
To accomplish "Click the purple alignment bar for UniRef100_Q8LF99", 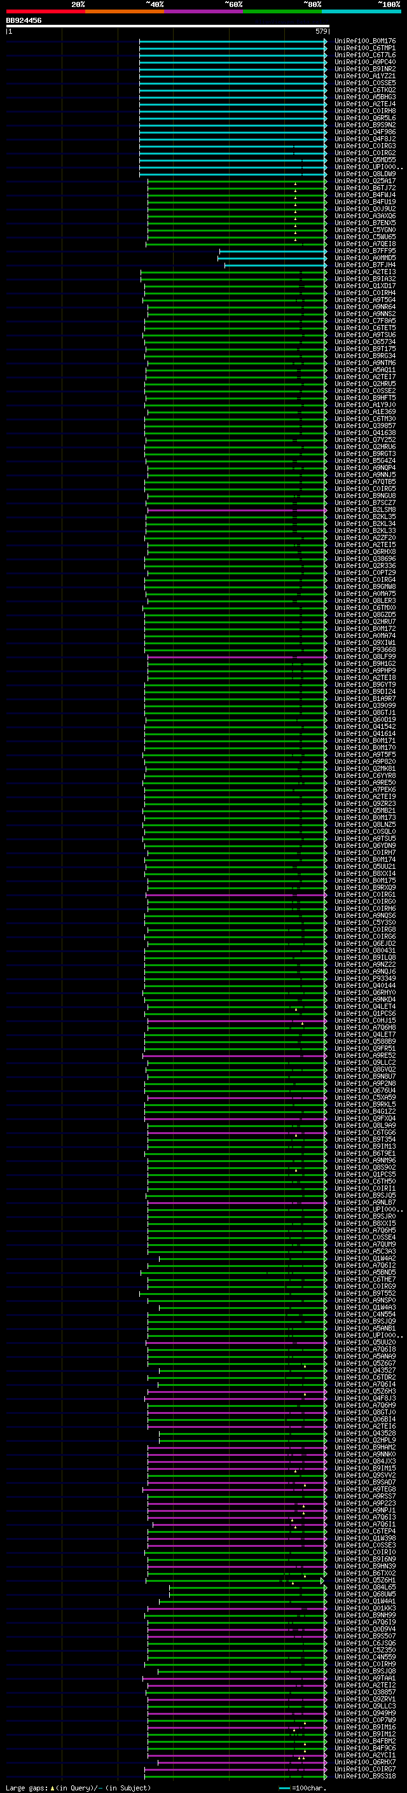I will click(237, 657).
